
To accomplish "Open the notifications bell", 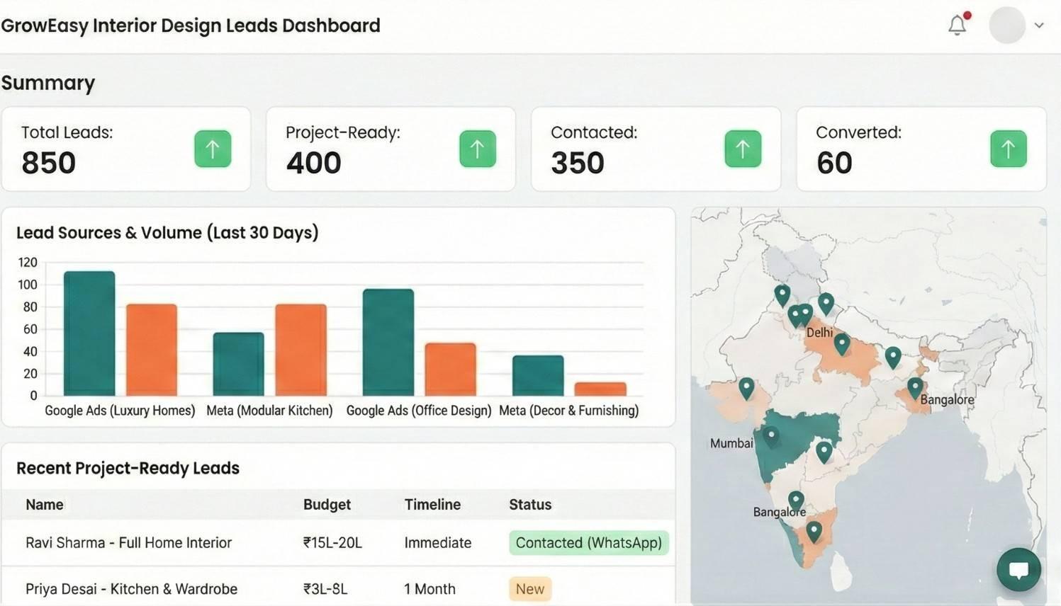I will [956, 24].
